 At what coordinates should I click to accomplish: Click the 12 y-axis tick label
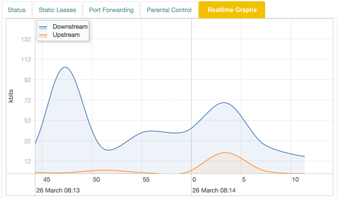[27, 161]
